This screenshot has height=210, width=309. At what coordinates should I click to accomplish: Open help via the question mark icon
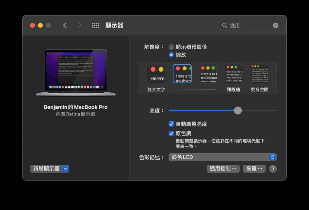point(273,169)
